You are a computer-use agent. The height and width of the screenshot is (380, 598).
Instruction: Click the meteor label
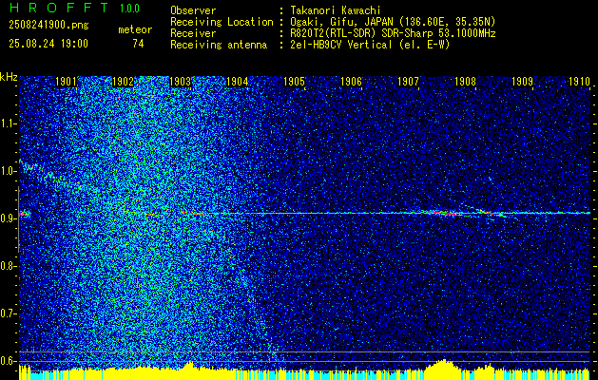(x=135, y=29)
